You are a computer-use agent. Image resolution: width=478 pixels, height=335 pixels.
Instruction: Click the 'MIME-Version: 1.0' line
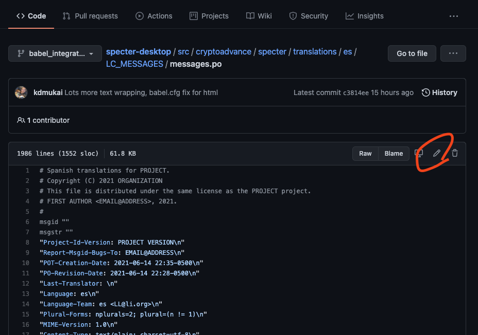[78, 325]
